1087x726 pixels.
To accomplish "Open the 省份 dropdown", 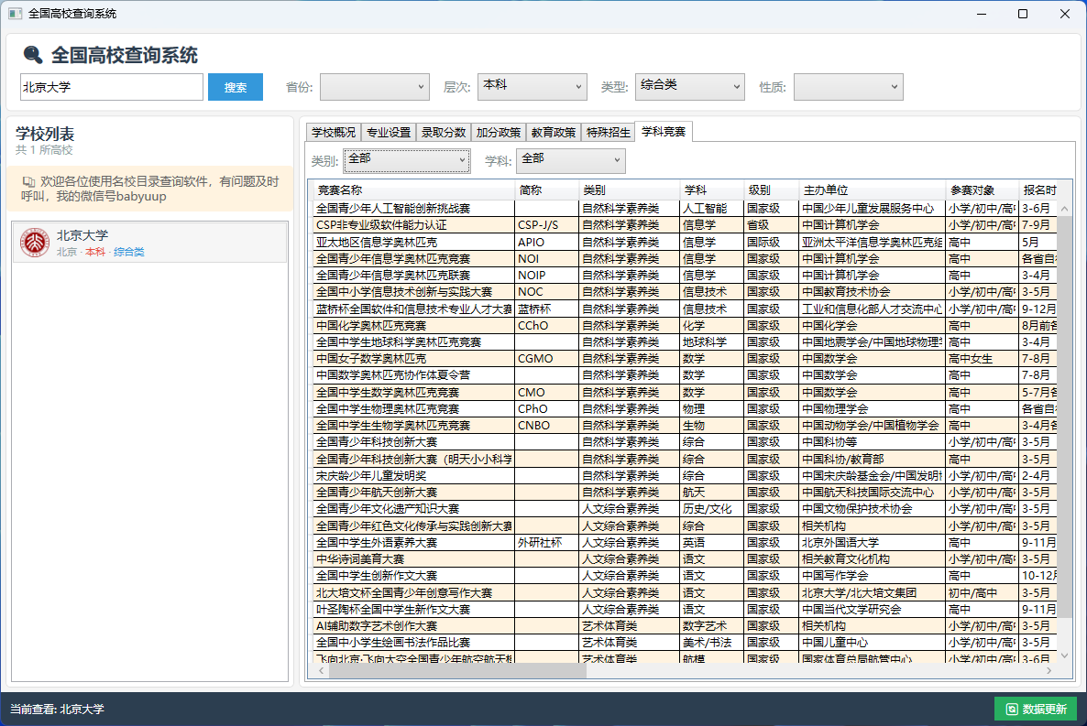I will tap(374, 87).
